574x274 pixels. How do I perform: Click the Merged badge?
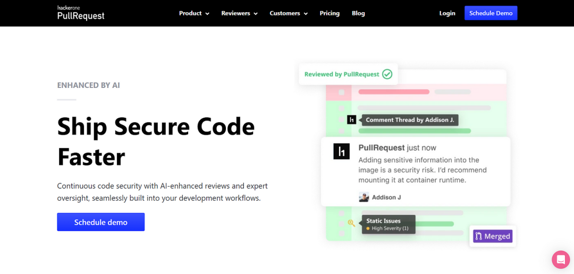point(493,236)
